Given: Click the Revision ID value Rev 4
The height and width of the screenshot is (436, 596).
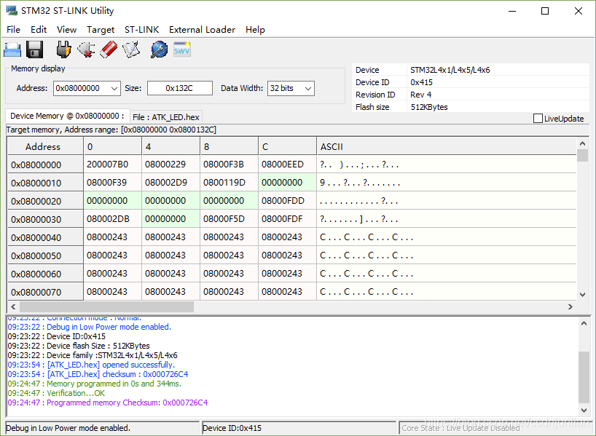Looking at the screenshot, I should [x=421, y=95].
